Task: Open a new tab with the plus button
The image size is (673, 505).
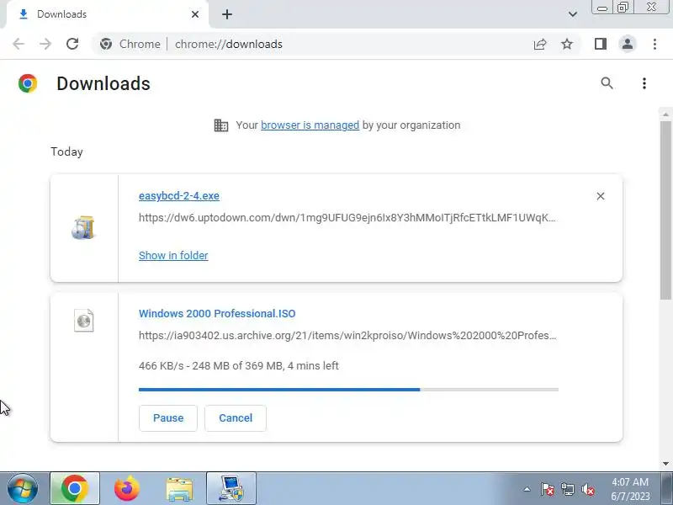Action: (227, 14)
